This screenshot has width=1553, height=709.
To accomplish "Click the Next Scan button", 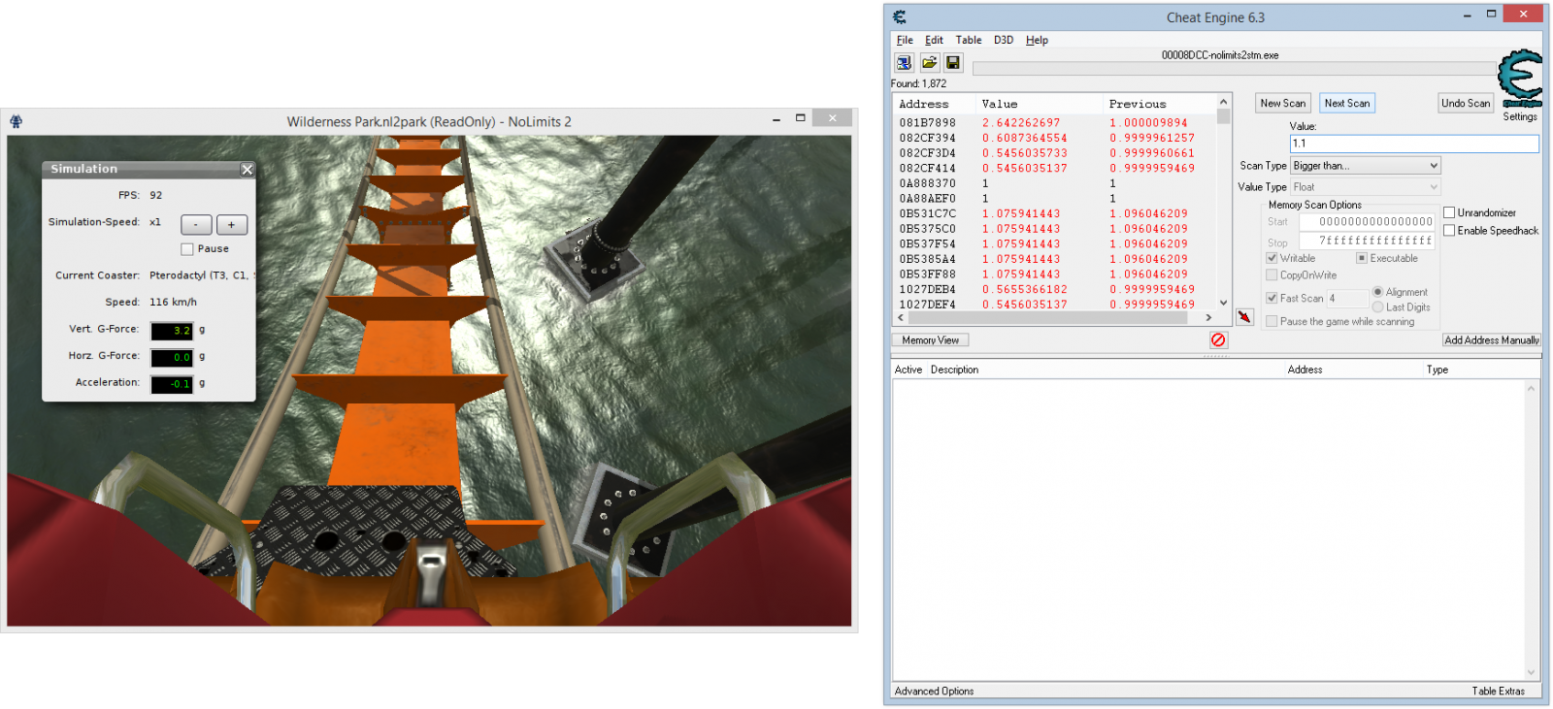I will tap(1347, 103).
